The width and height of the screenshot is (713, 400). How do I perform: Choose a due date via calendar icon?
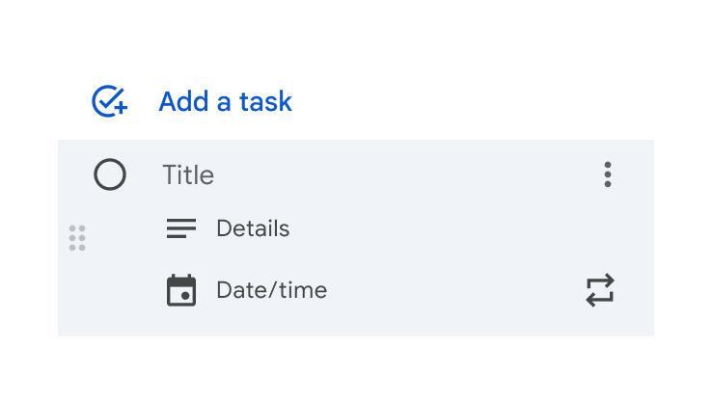tap(181, 290)
